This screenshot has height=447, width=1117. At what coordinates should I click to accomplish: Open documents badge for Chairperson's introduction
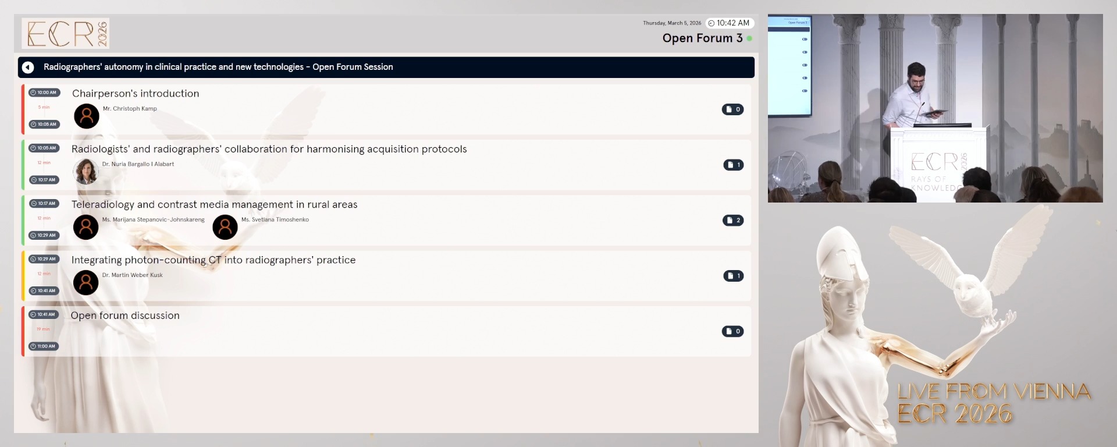pyautogui.click(x=732, y=109)
